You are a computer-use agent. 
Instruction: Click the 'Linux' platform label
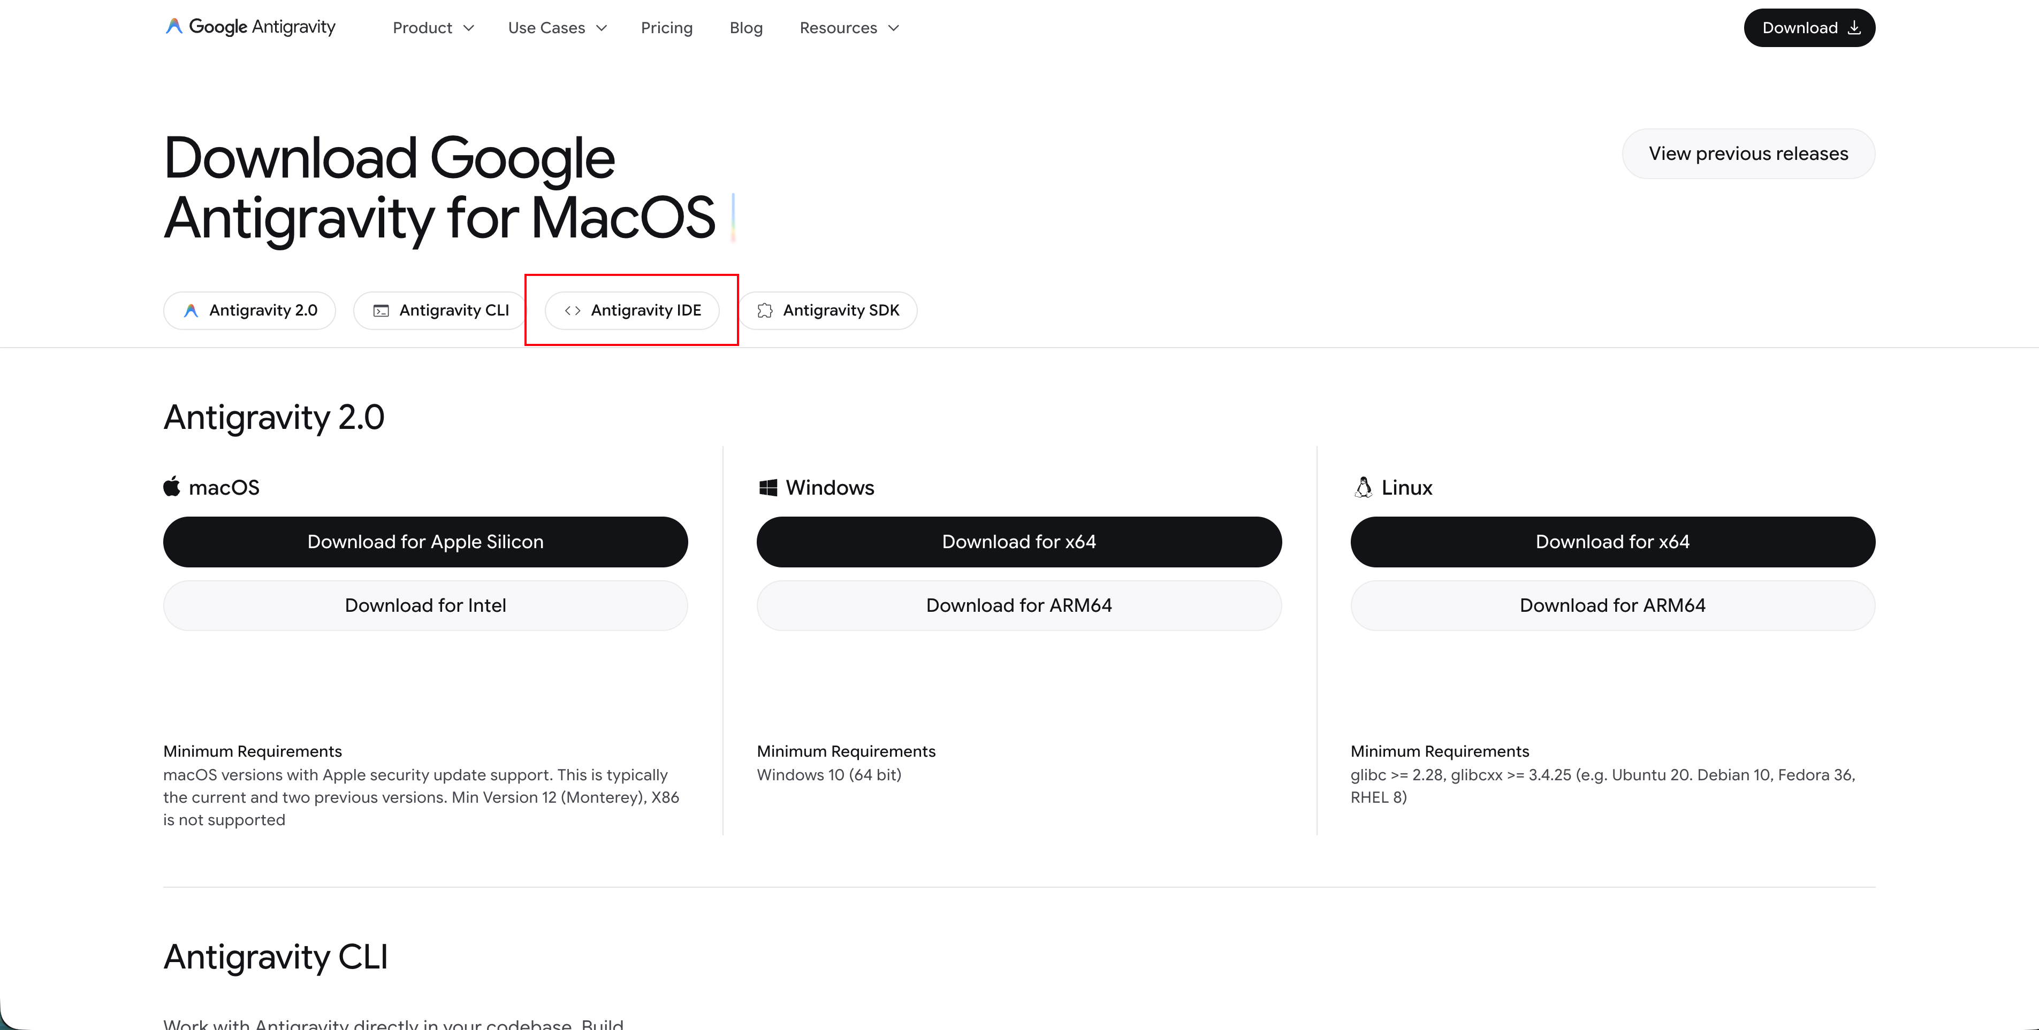[1406, 487]
